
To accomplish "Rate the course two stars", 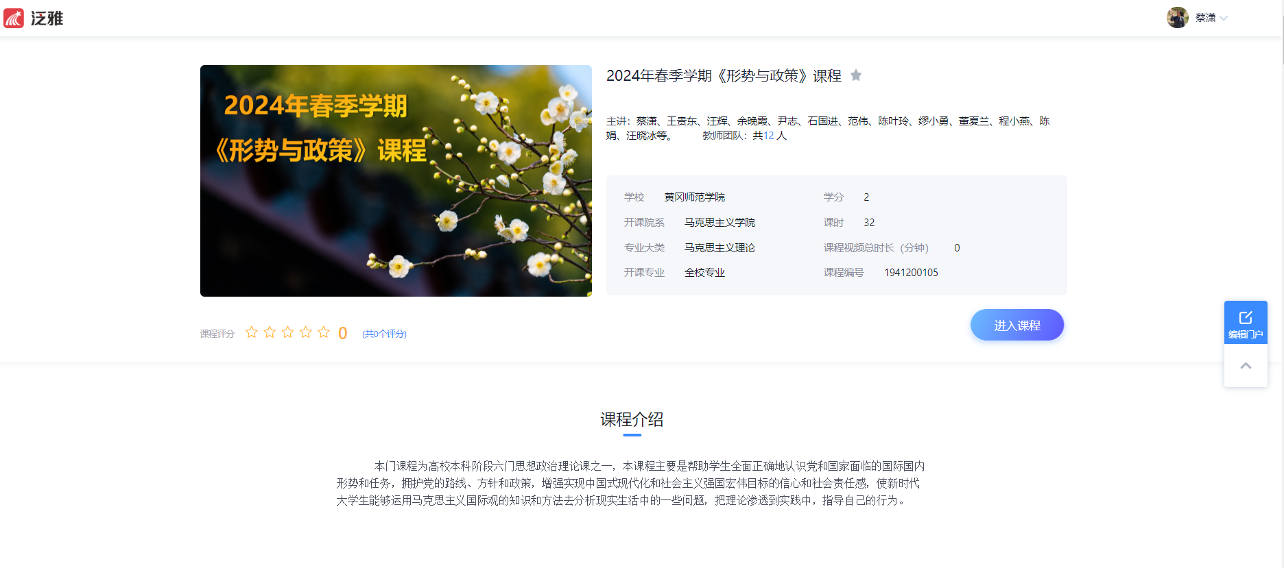I will (270, 332).
